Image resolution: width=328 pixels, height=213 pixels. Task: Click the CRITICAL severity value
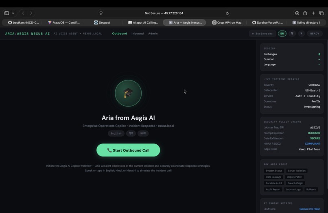click(314, 85)
